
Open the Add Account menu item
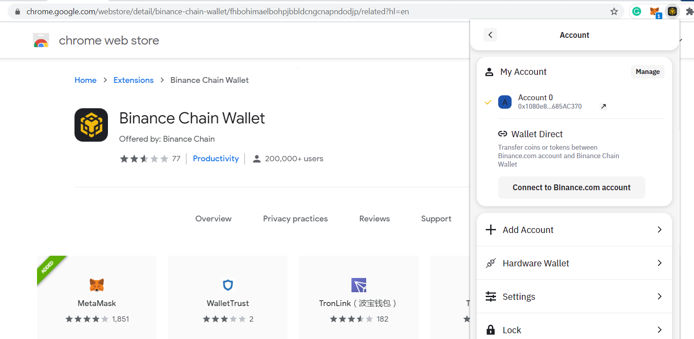click(x=574, y=230)
